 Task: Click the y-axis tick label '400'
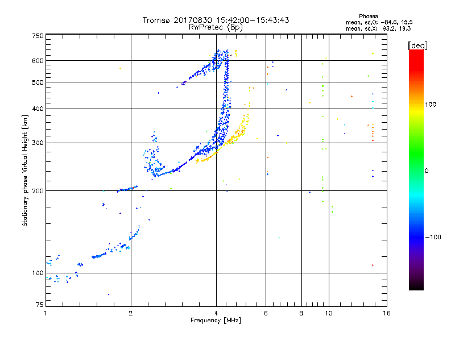click(x=38, y=109)
